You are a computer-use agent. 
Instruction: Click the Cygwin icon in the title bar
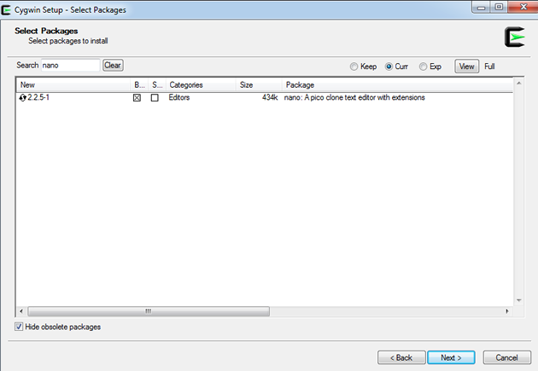tap(5, 10)
